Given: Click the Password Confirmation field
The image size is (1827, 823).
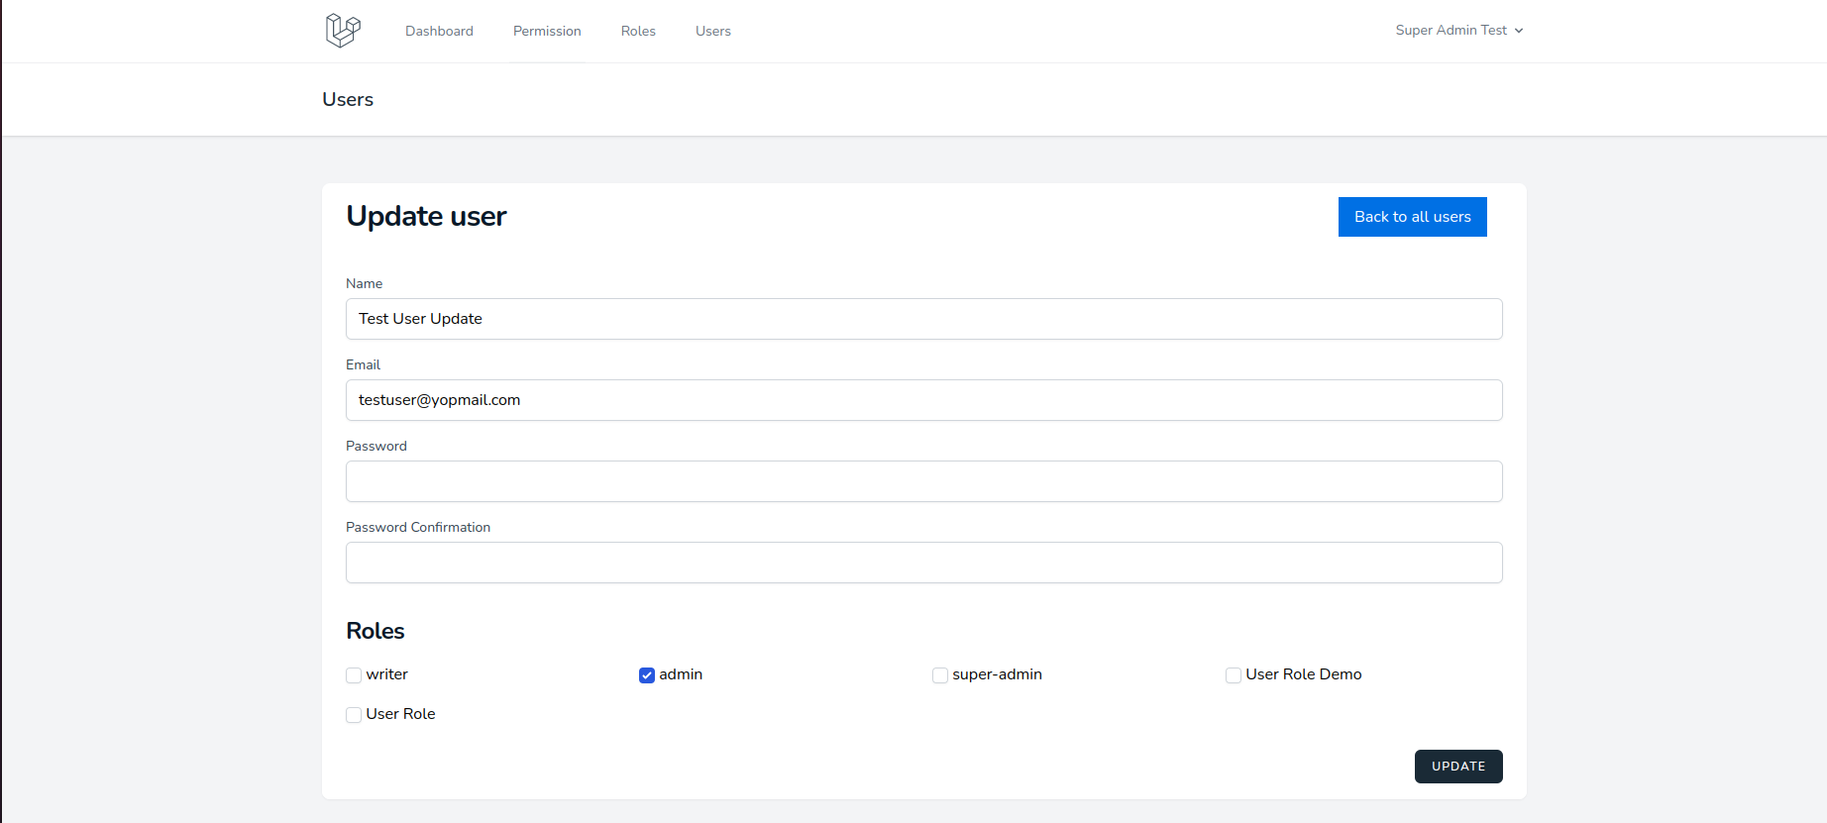Looking at the screenshot, I should (x=923, y=563).
